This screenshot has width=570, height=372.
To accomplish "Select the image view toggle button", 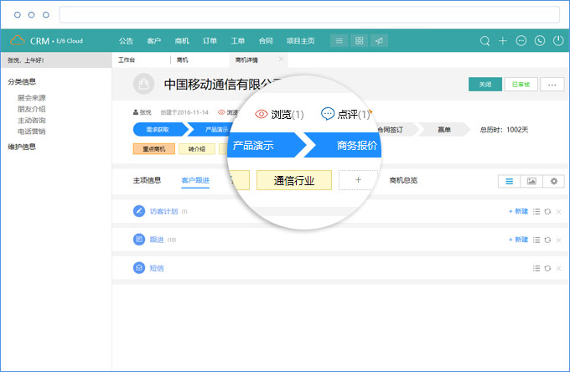I will pyautogui.click(x=531, y=181).
